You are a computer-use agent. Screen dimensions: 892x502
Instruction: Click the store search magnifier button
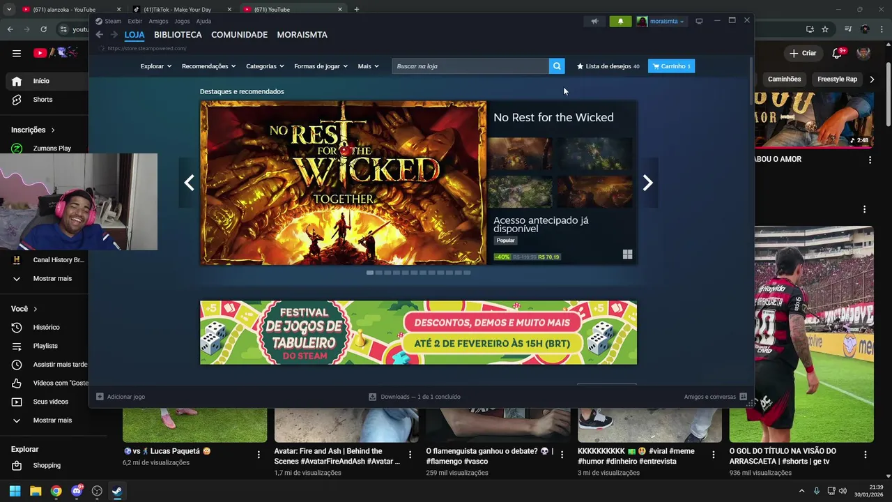click(x=557, y=66)
